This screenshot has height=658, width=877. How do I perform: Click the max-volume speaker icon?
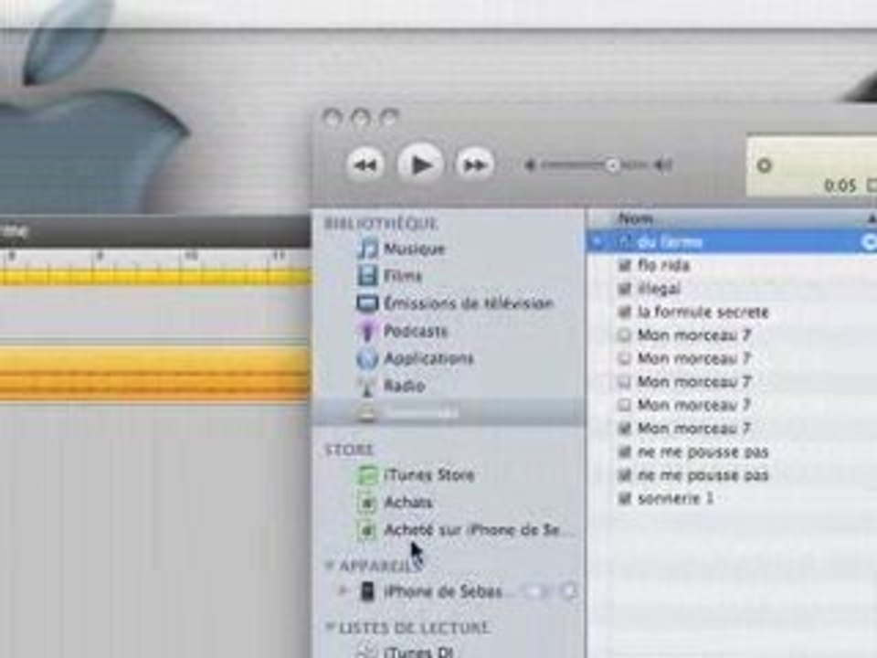click(663, 165)
